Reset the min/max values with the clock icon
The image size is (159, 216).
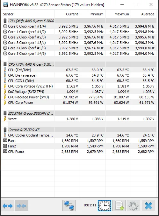click(x=105, y=206)
